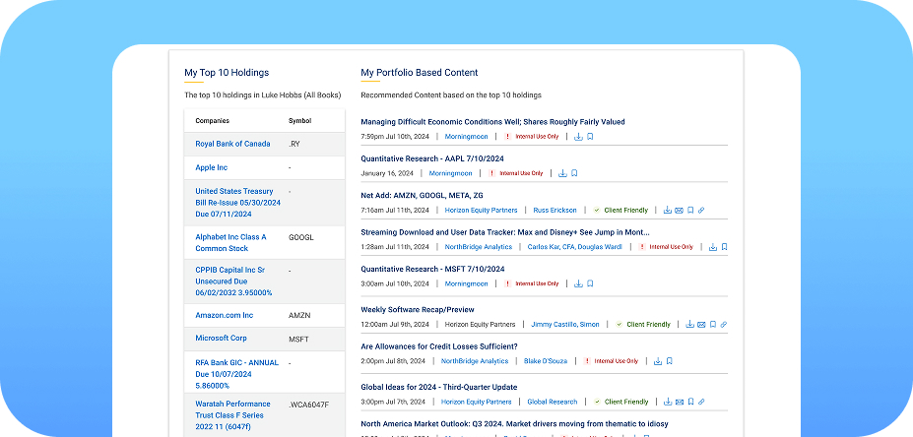This screenshot has height=437, width=913.
Task: Open RFA Bank GIC - ANNUAL holding
Action: [237, 374]
